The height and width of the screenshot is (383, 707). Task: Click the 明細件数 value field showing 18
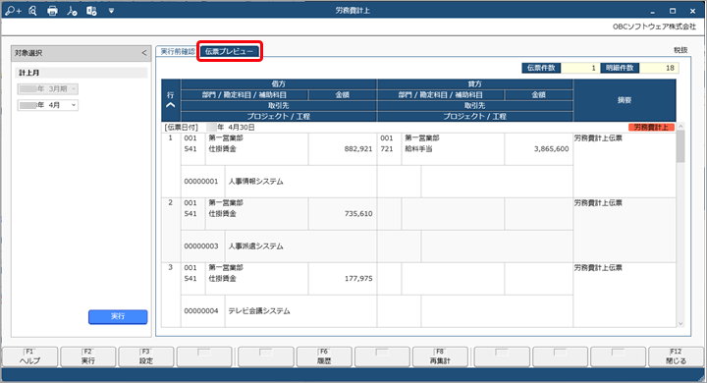click(659, 68)
